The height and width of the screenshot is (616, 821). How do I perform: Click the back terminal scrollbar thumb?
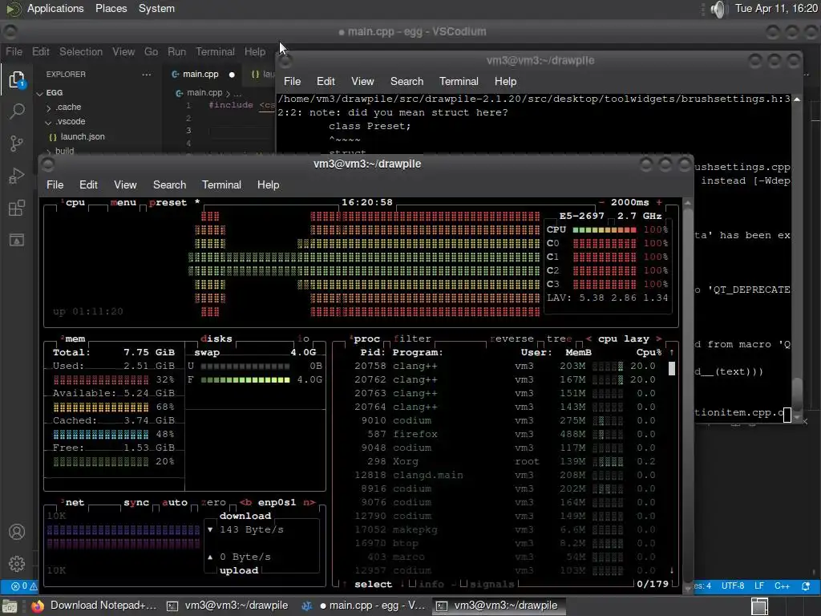pyautogui.click(x=797, y=393)
